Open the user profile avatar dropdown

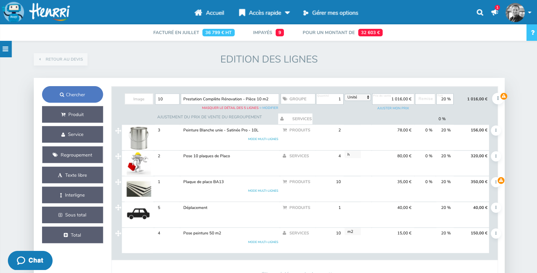click(518, 12)
